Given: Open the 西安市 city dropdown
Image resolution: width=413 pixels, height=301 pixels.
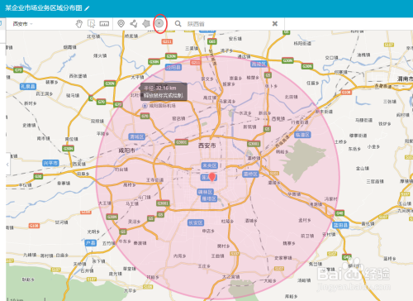Looking at the screenshot, I should (22, 24).
